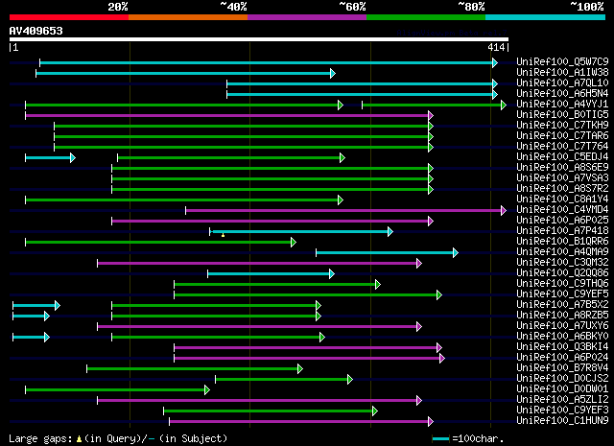Click the purple ~60% identity legend segment

[x=307, y=17]
